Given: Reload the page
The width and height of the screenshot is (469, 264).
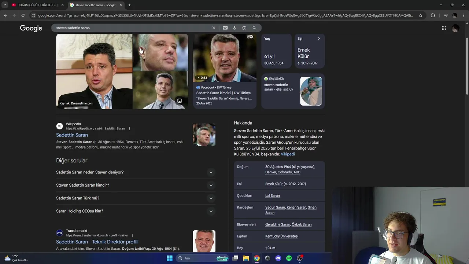Looking at the screenshot, I should coord(23,15).
